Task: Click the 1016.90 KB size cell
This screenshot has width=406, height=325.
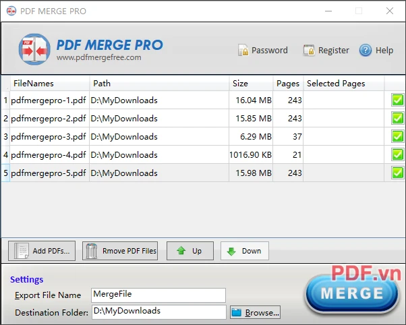Action: coord(251,154)
